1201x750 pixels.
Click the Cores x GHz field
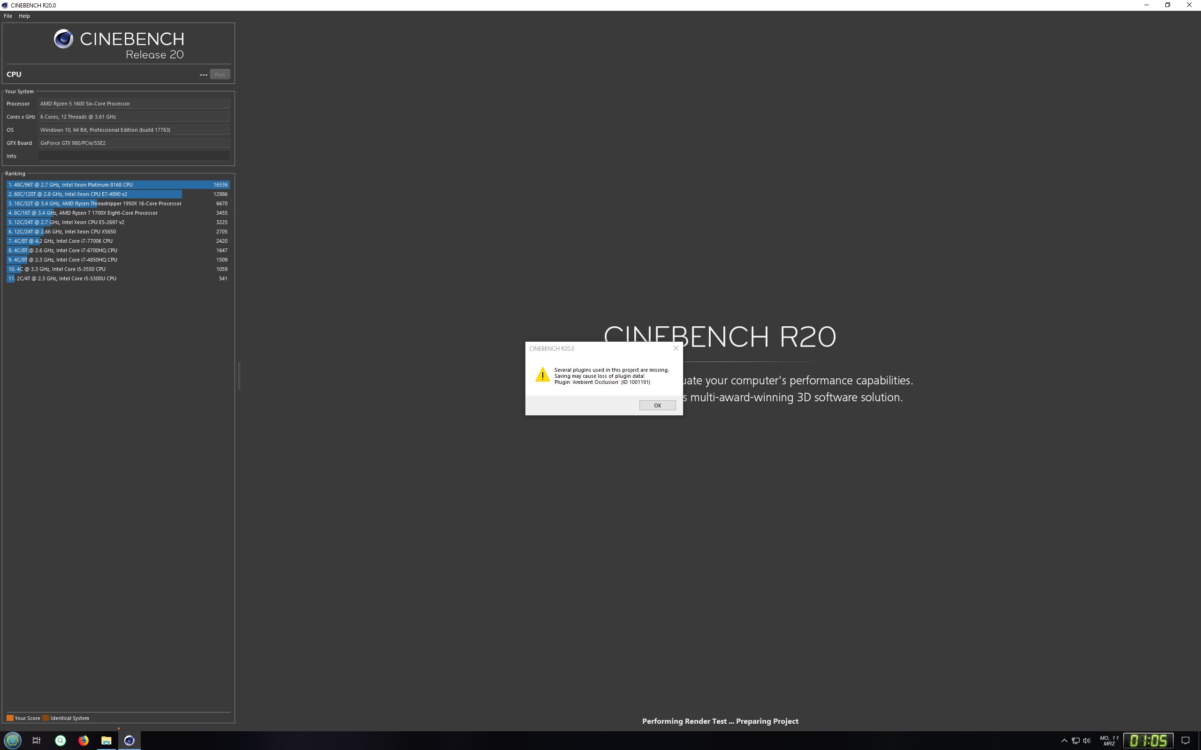click(x=134, y=117)
